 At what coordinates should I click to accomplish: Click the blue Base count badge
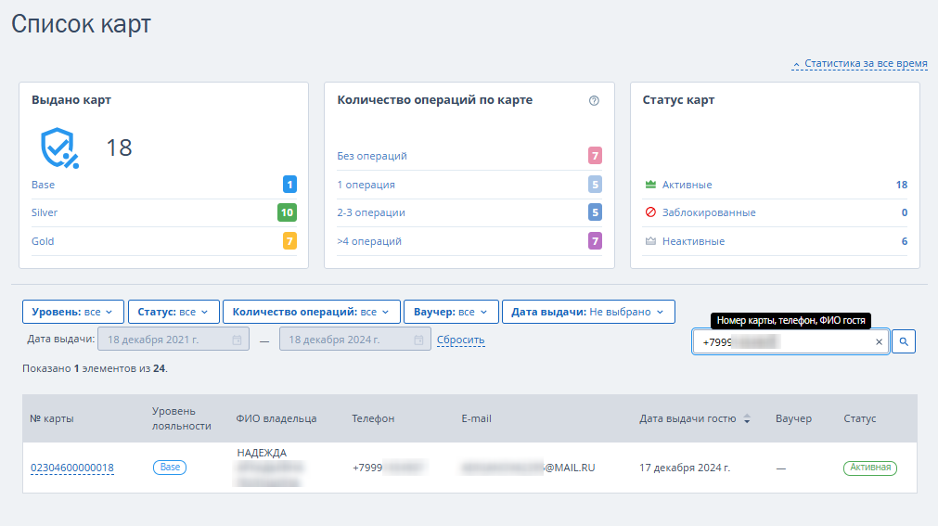(289, 185)
